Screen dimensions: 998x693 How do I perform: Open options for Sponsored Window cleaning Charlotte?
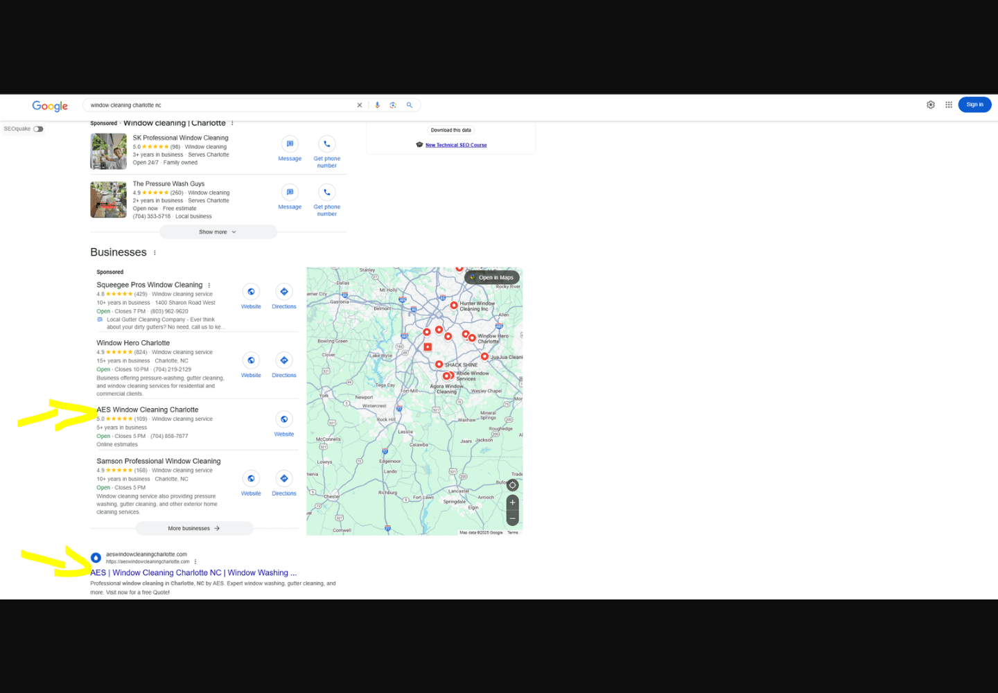[232, 123]
